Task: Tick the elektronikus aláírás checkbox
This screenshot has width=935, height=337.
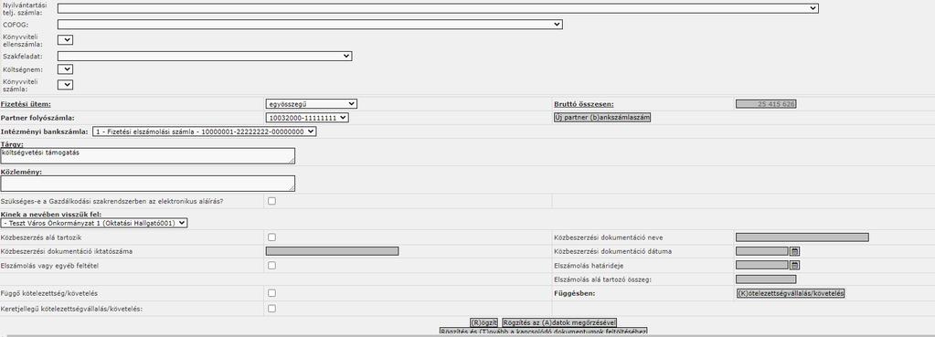Action: [272, 201]
